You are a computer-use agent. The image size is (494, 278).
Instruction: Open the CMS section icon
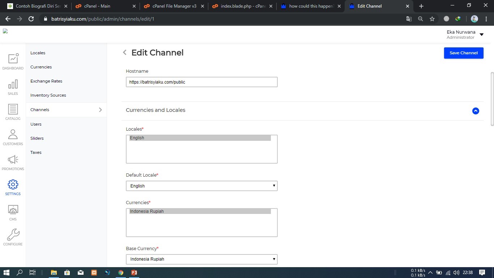[13, 210]
